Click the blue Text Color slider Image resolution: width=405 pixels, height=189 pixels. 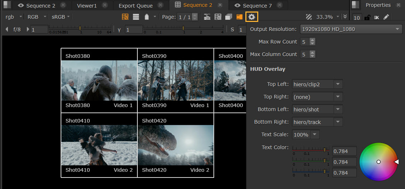311,171
